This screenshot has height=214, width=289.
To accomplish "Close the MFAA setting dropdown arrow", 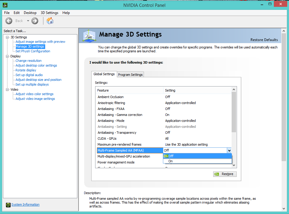I will click(229, 150).
